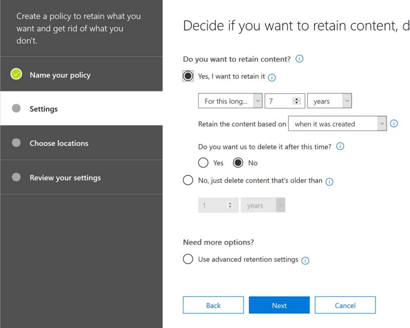Select the 'Settings' step
Image resolution: width=410 pixels, height=328 pixels.
[x=81, y=108]
